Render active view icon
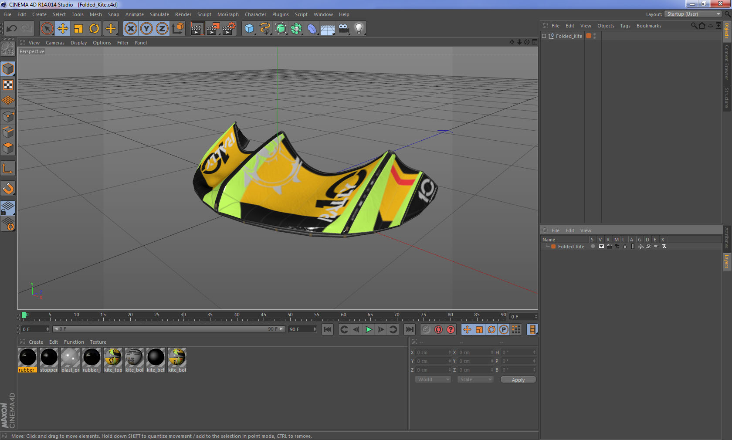Viewport: 732px width, 440px height. click(x=197, y=29)
